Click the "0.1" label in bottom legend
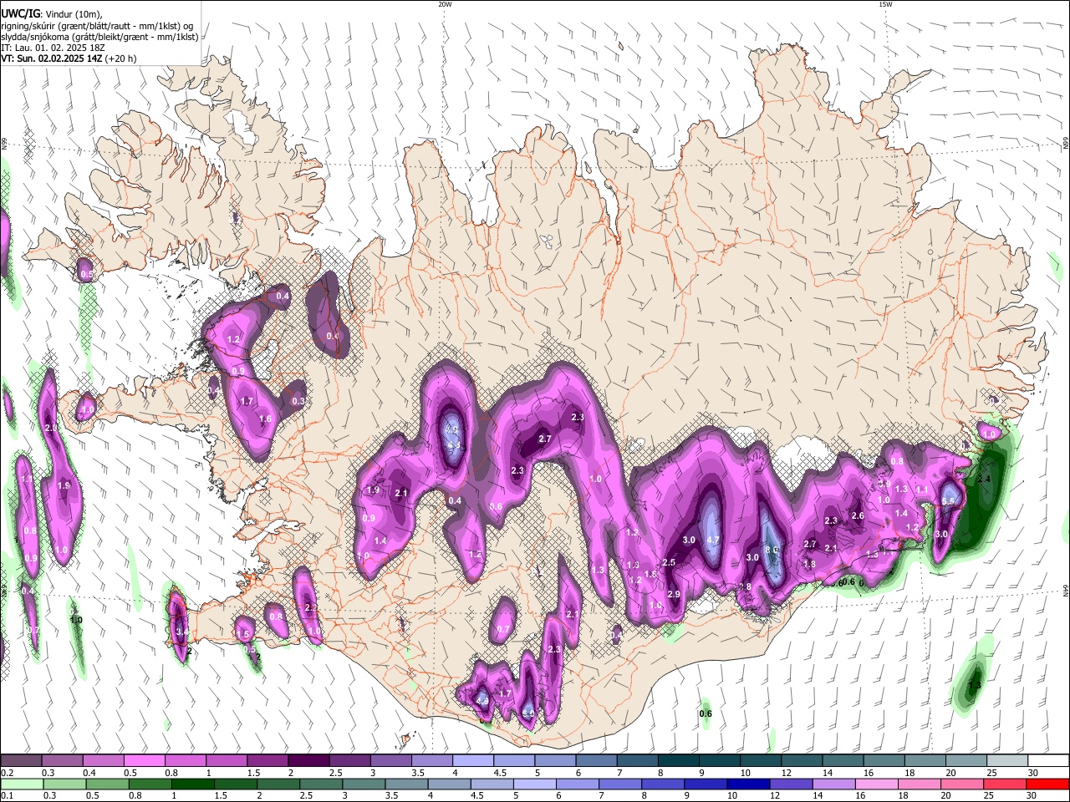Viewport: 1070px width, 802px height. (x=7, y=796)
